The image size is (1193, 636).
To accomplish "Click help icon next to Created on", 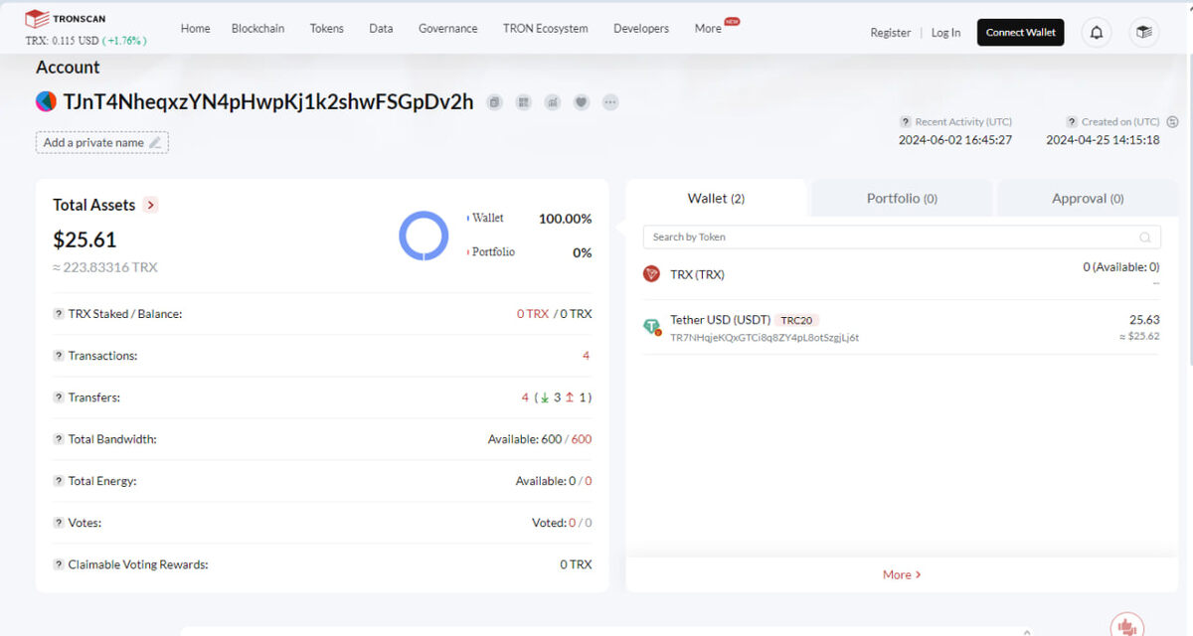I will click(x=1072, y=121).
